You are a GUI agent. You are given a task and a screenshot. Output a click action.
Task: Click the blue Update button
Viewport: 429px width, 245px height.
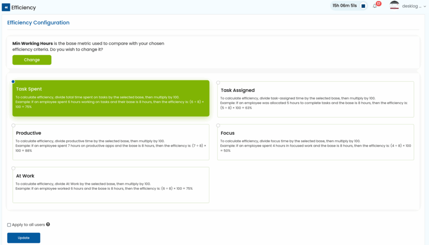[x=23, y=238]
